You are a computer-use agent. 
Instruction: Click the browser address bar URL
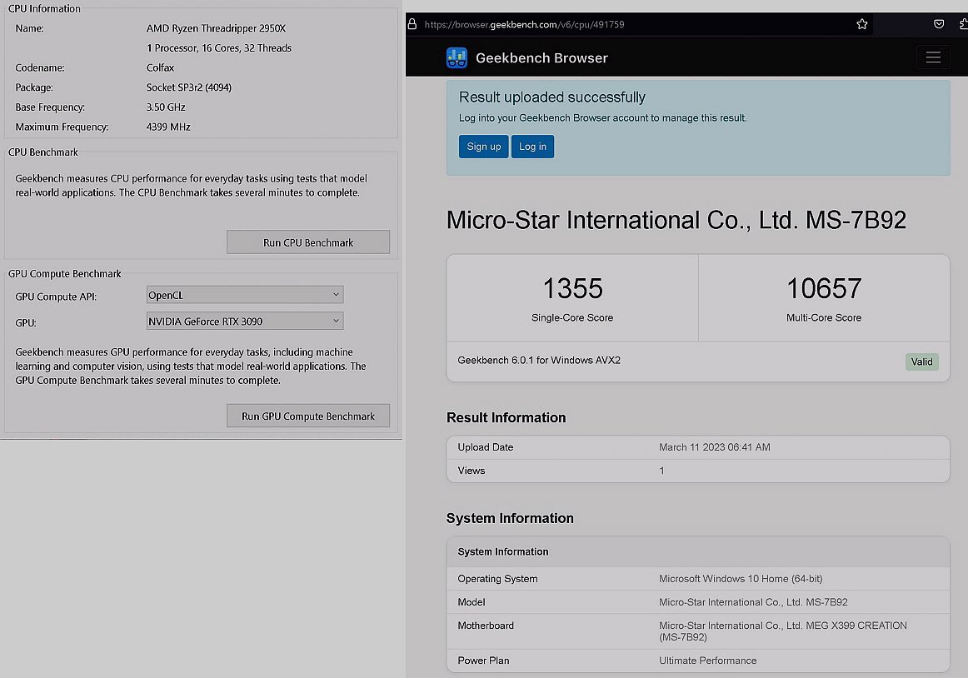(x=524, y=25)
